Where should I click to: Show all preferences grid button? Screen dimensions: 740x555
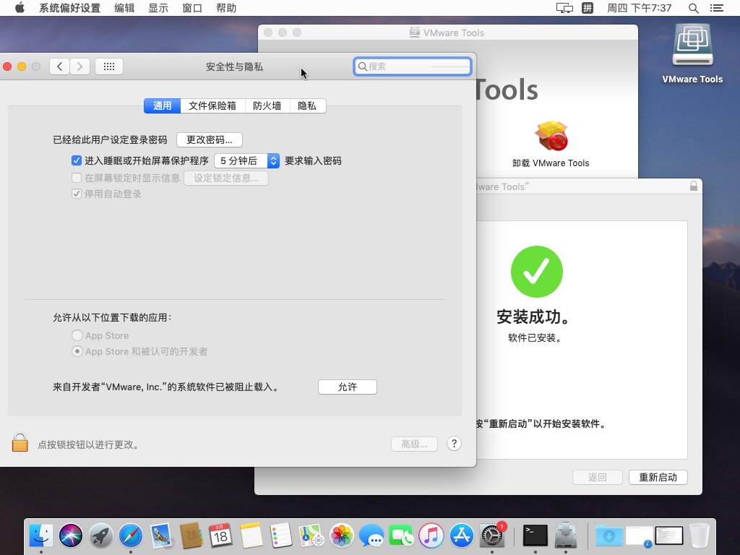(109, 66)
